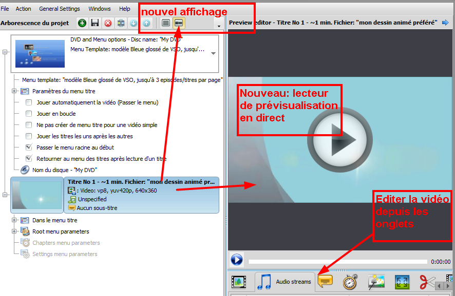
Task: Click the red remove item icon
Action: [108, 23]
